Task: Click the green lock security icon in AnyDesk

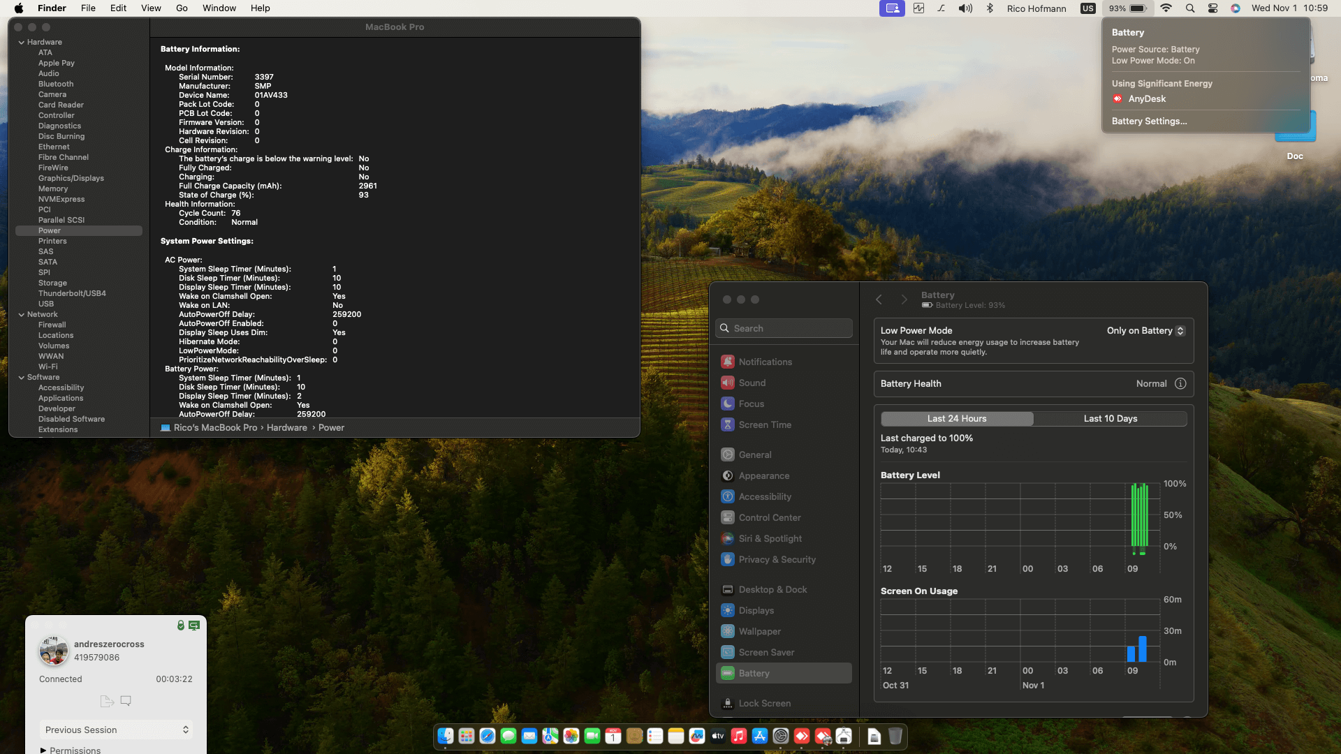Action: pyautogui.click(x=181, y=626)
